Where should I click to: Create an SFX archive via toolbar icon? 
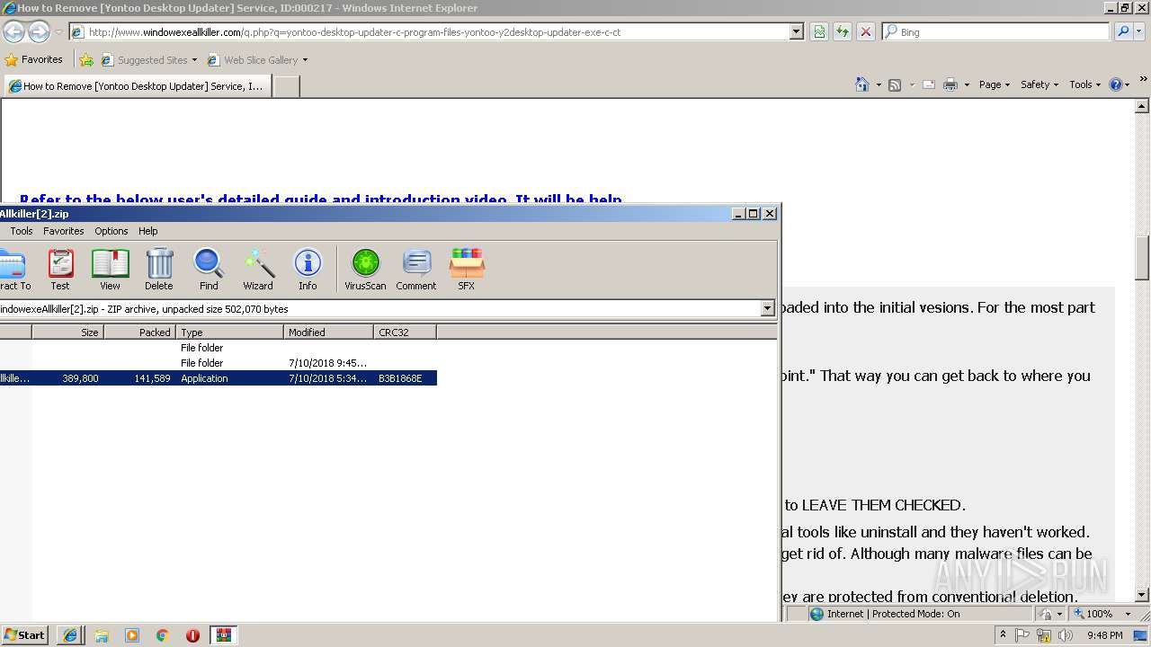click(466, 270)
